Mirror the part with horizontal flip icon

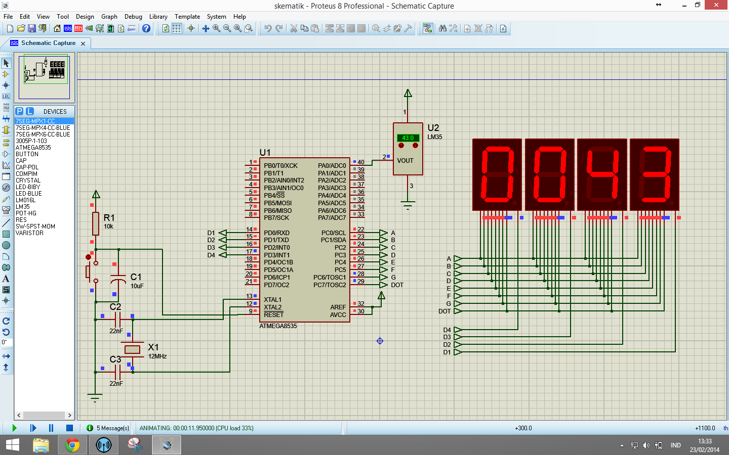tap(6, 356)
